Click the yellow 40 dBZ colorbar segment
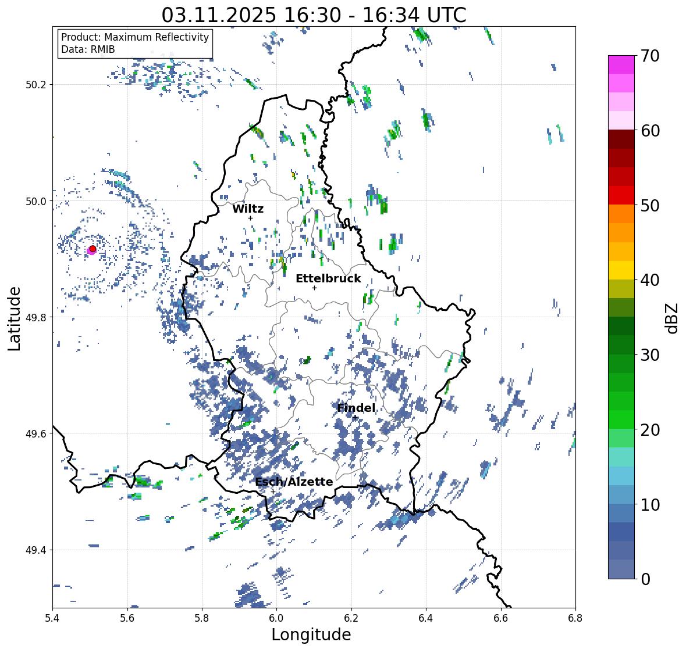686x649 pixels. pyautogui.click(x=621, y=270)
